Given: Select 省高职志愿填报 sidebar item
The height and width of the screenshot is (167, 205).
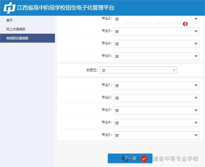Looking at the screenshot, I should tap(27, 38).
